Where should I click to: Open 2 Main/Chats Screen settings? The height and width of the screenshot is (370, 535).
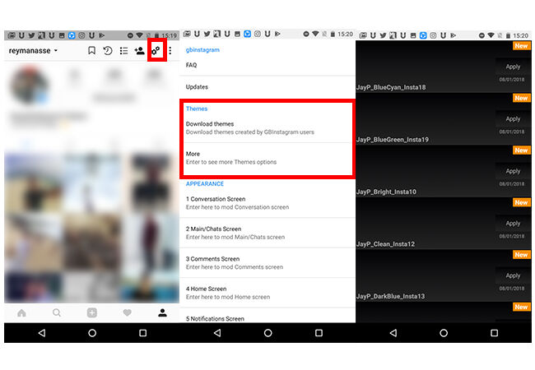pyautogui.click(x=267, y=233)
